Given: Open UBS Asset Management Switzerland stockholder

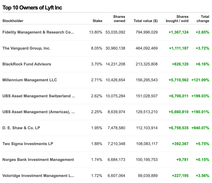Looking at the screenshot, I should [x=39, y=96].
